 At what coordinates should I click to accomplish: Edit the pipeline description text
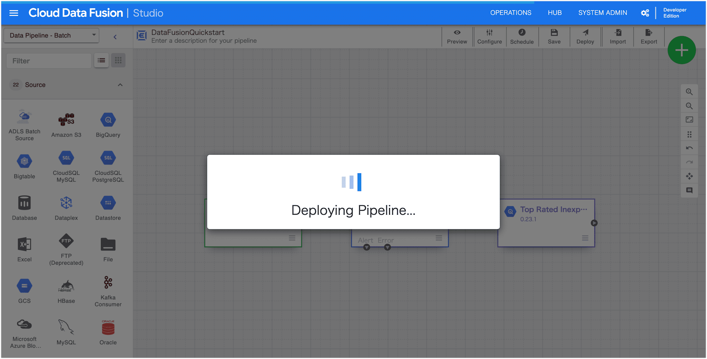tap(204, 41)
